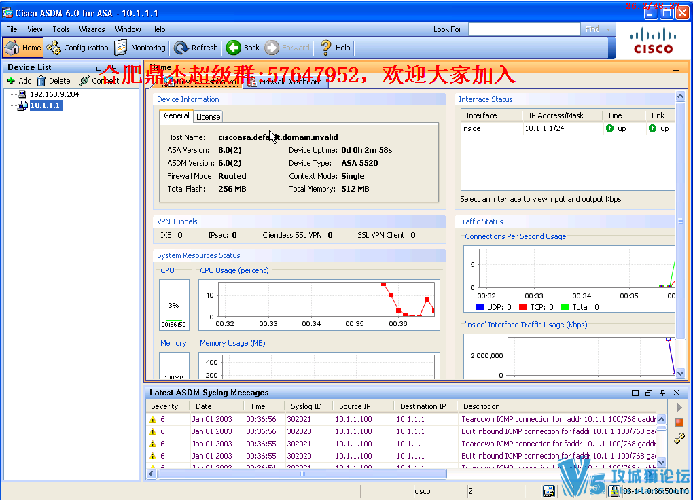Open the Help menu
The width and height of the screenshot is (693, 500).
pos(158,29)
